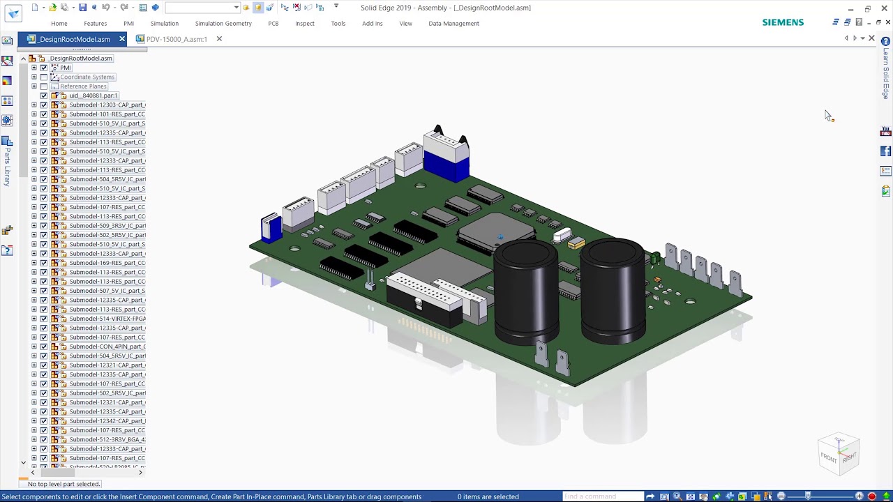The width and height of the screenshot is (893, 502).
Task: Click the Learn Solid Edge help icon
Action: click(x=885, y=42)
